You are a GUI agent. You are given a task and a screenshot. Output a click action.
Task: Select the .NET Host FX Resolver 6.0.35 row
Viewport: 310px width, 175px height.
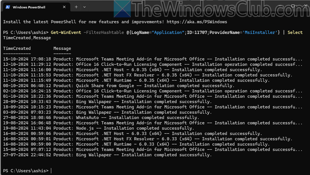147,75
